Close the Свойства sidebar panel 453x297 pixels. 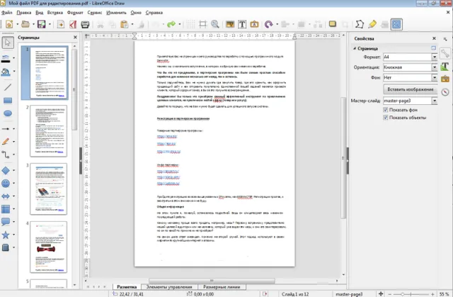434,38
